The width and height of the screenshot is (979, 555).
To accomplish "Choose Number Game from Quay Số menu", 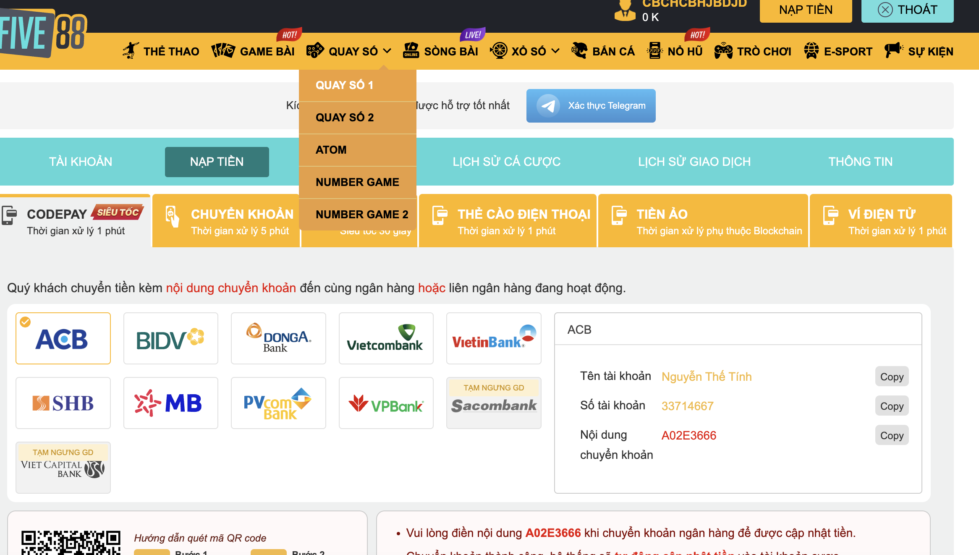I will click(x=357, y=182).
